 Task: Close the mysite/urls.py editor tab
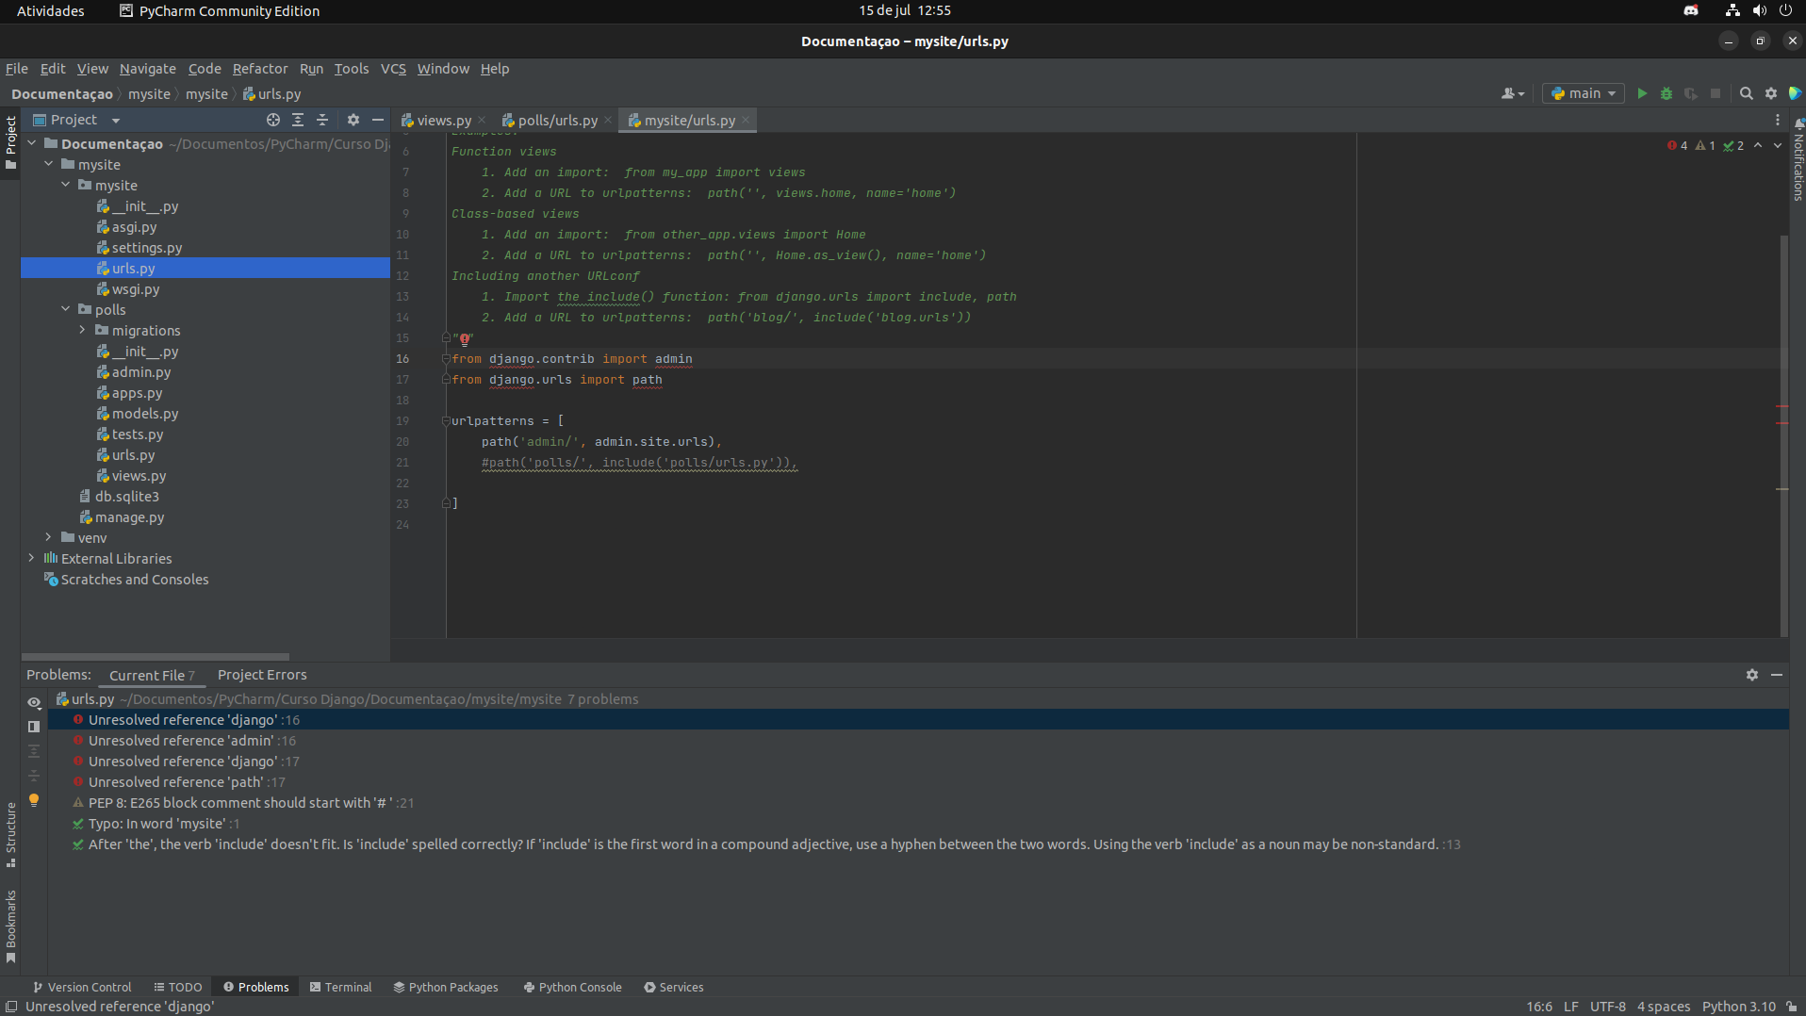tap(746, 120)
